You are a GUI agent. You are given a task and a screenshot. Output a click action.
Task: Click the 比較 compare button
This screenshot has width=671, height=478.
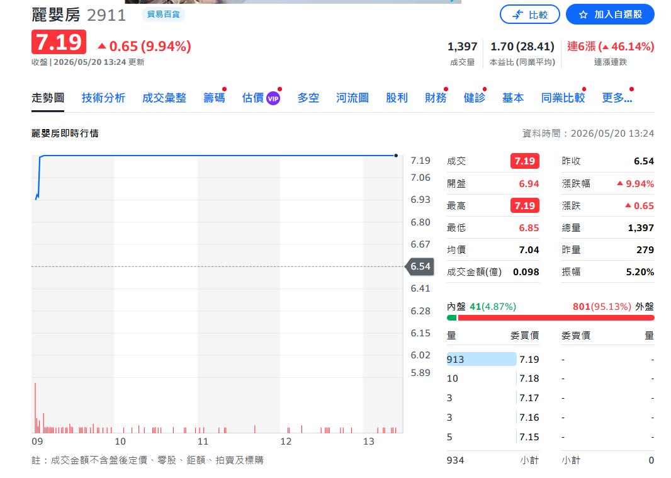(529, 14)
